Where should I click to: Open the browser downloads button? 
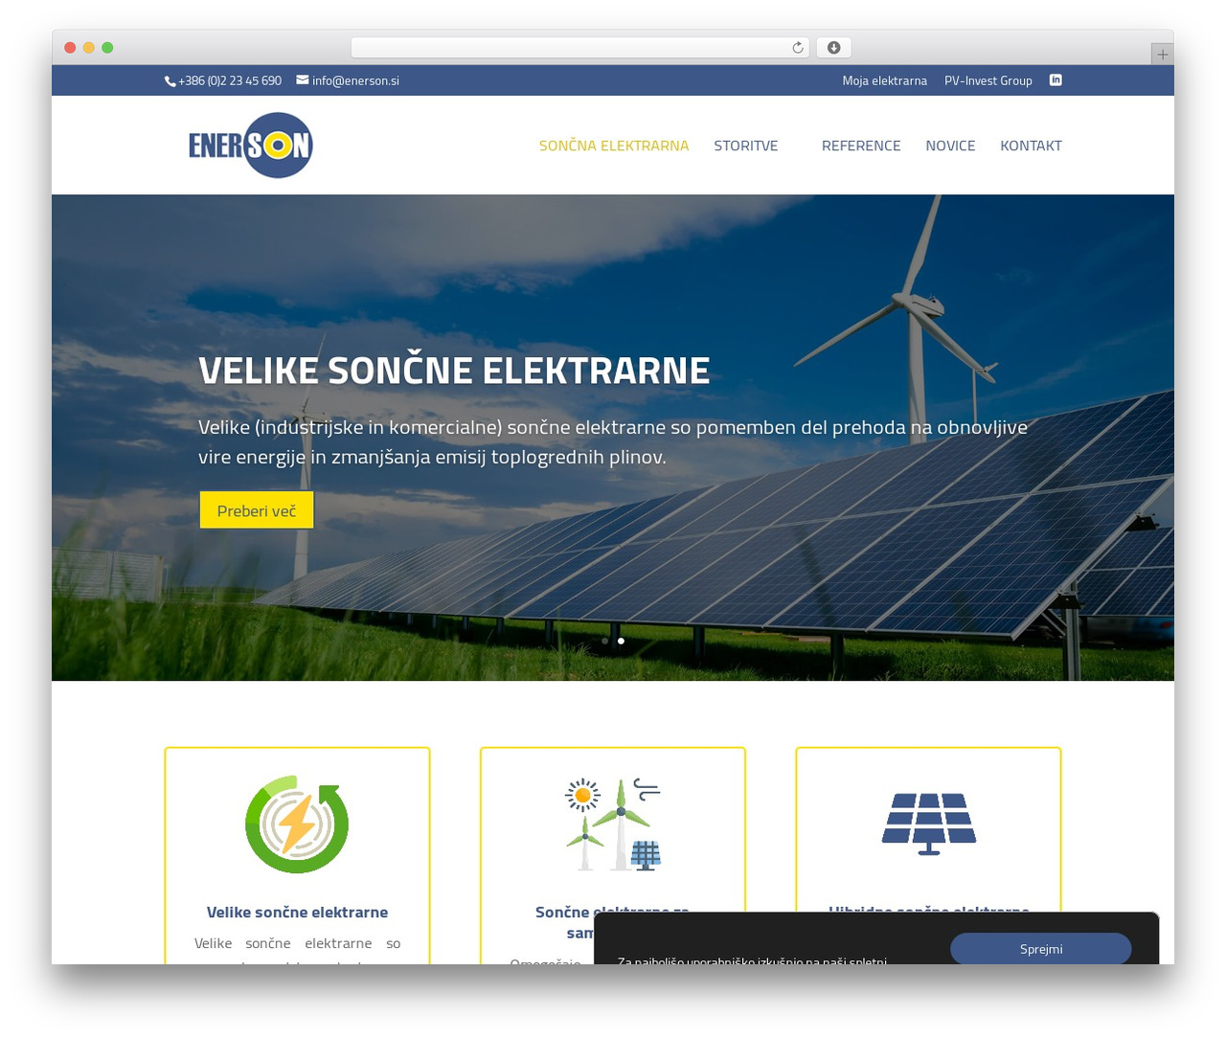pos(833,48)
